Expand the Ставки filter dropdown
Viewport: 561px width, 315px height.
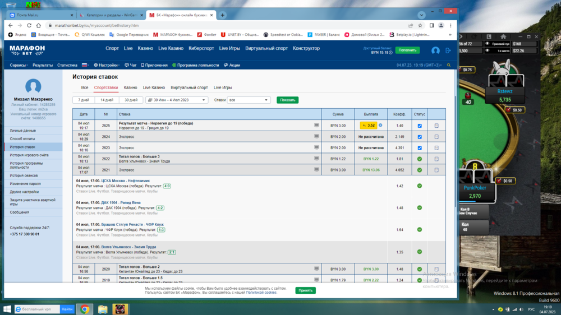click(249, 100)
